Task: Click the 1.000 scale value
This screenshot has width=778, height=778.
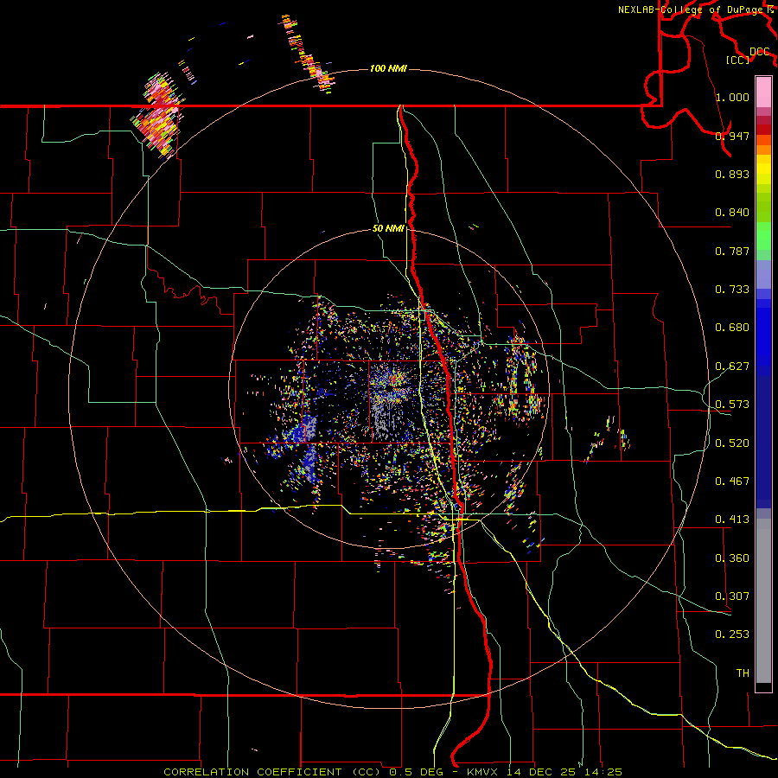Action: pyautogui.click(x=732, y=97)
